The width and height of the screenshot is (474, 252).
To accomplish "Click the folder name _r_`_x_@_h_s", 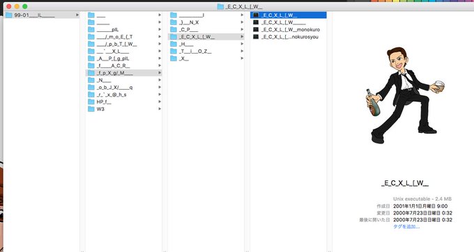I will [x=112, y=95].
